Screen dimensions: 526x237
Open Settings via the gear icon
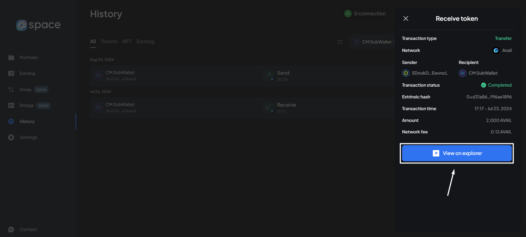coord(11,137)
